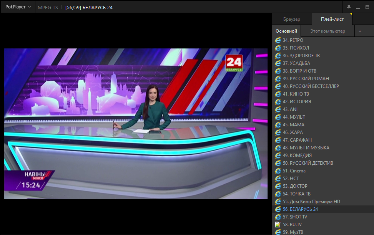Select channel 52. НСТ
The image size is (374, 235).
[x=323, y=178]
